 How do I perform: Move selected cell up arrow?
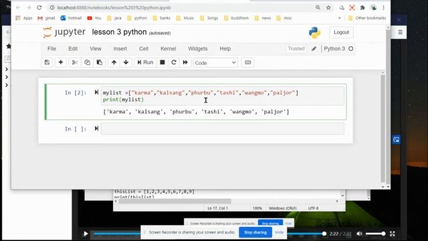(x=114, y=62)
